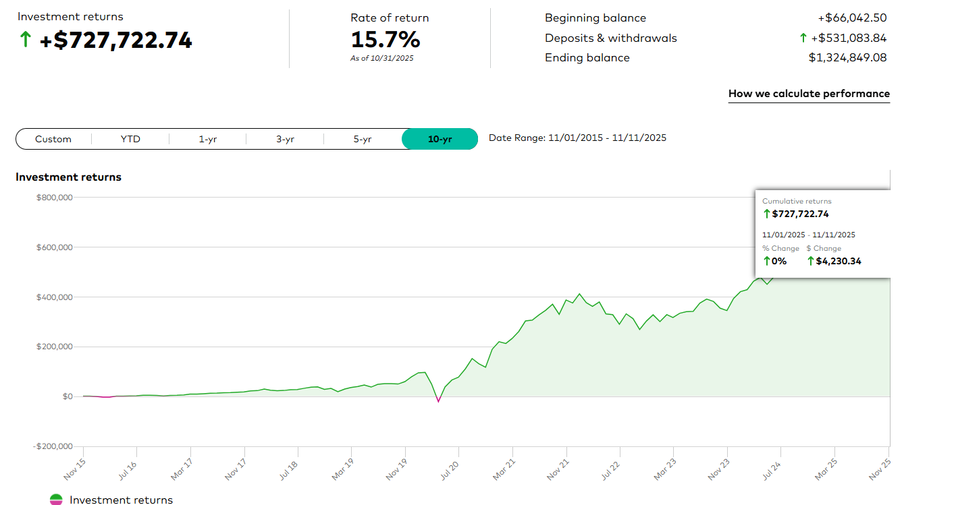Click the Rate of return heading
Image resolution: width=956 pixels, height=505 pixels.
coord(390,18)
